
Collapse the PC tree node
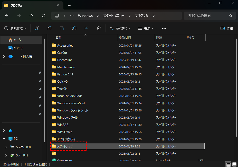[x=4, y=139]
